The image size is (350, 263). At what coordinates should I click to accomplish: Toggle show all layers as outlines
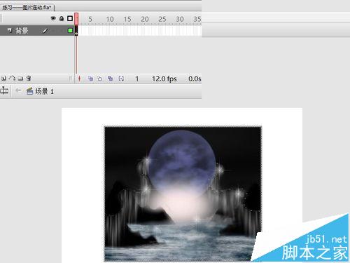click(70, 18)
